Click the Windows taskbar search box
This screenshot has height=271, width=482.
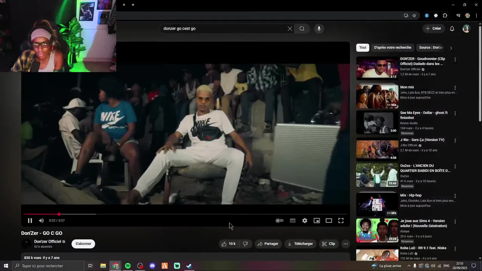point(48,266)
